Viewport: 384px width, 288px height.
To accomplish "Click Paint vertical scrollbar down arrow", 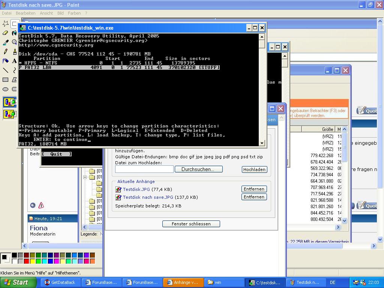I will 380,240.
